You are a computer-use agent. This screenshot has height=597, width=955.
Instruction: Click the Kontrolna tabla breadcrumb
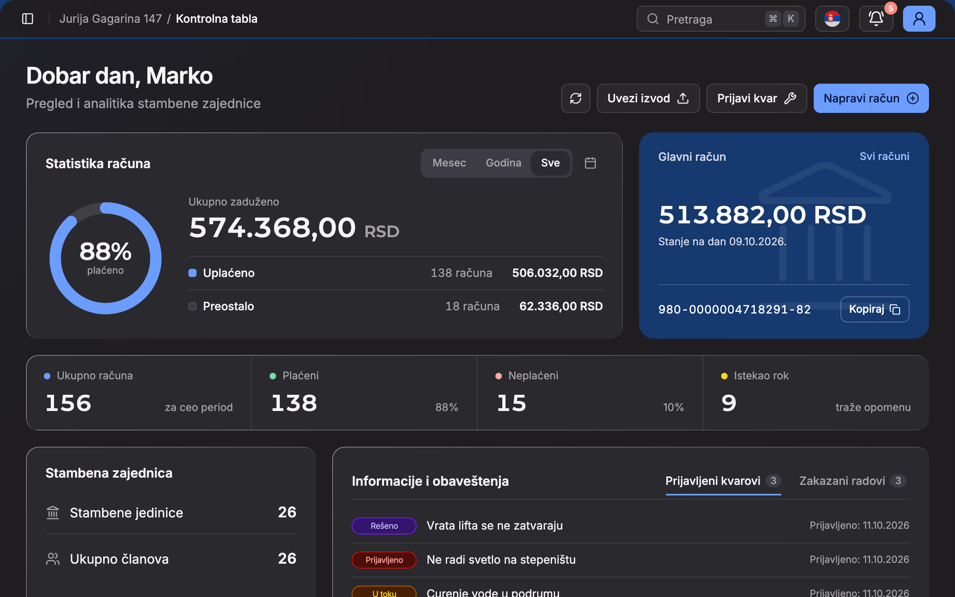[x=216, y=19]
